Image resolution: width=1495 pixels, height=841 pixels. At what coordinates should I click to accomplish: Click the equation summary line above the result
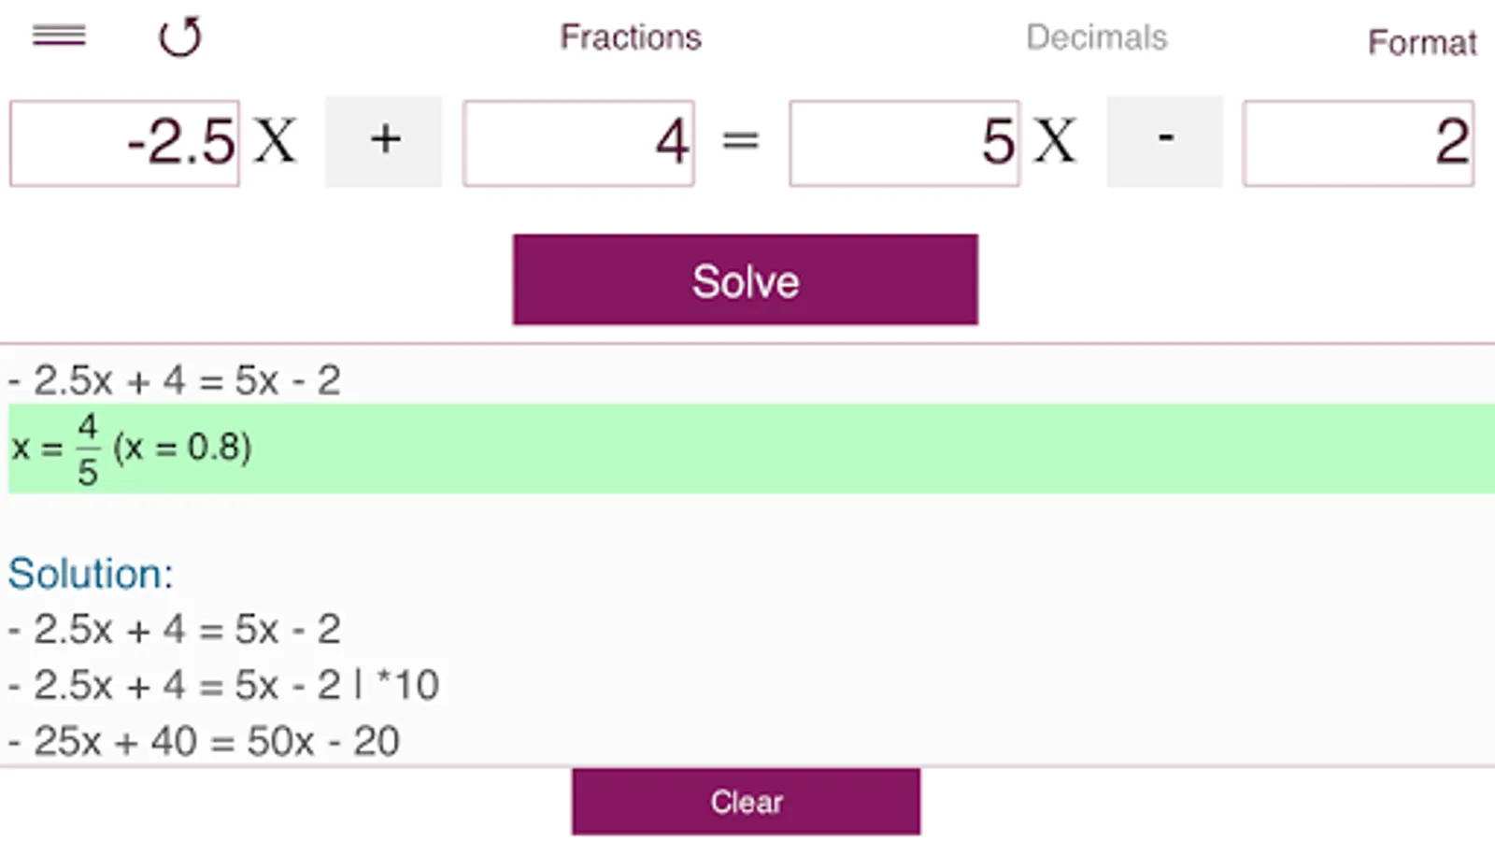point(175,380)
